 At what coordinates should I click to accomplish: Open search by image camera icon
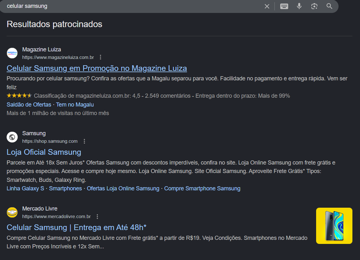click(314, 6)
